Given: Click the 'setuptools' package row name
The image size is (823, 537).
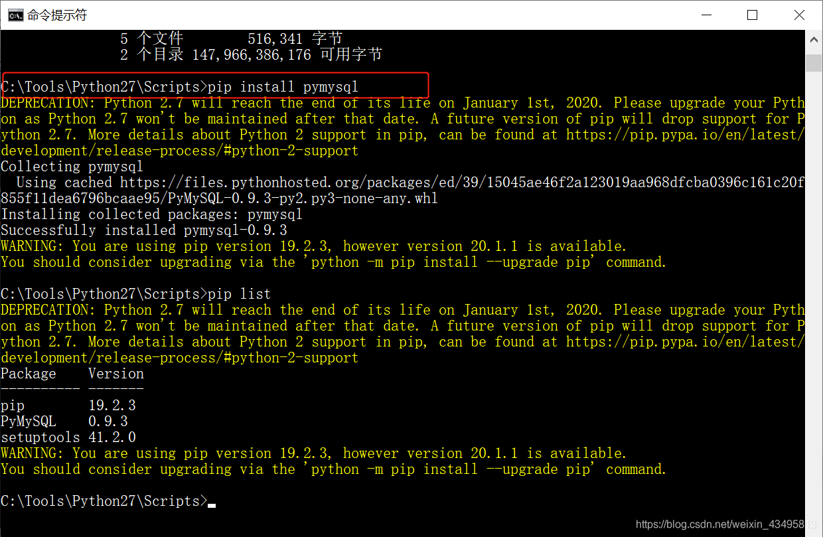Looking at the screenshot, I should (x=40, y=437).
